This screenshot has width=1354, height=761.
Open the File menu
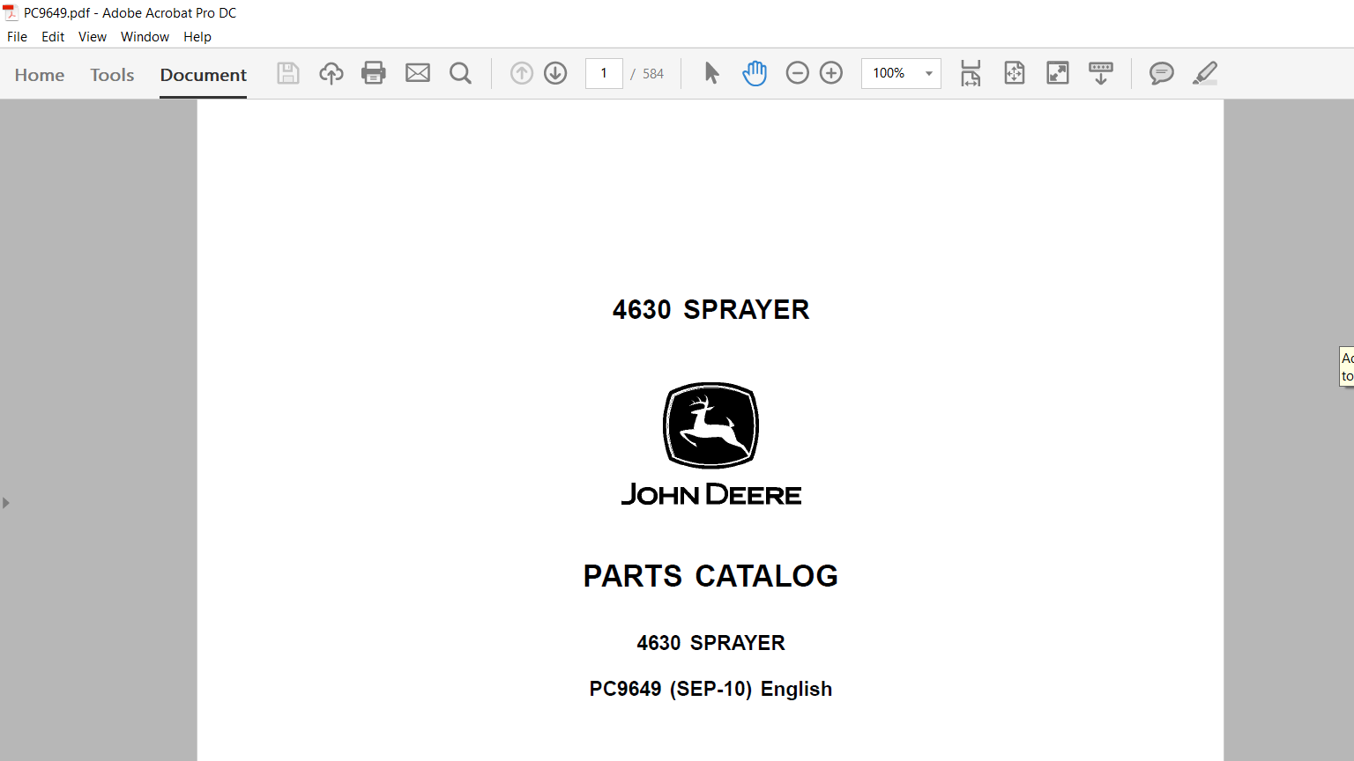coord(17,37)
